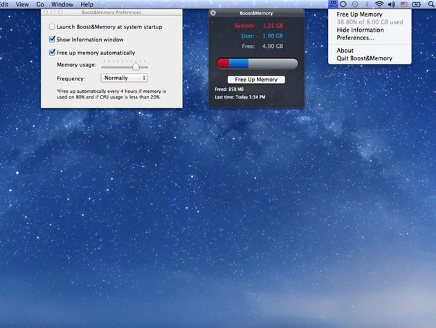Open the Time Machine menu bar icon
Image resolution: width=436 pixels, height=328 pixels.
click(355, 4)
